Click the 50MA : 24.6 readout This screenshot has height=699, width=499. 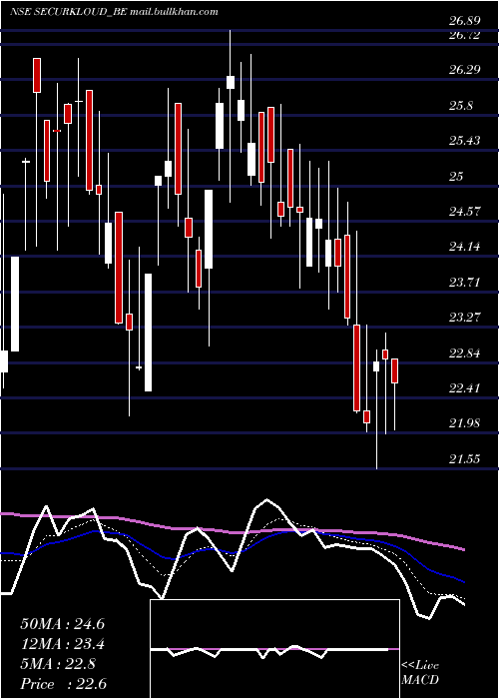click(x=62, y=624)
